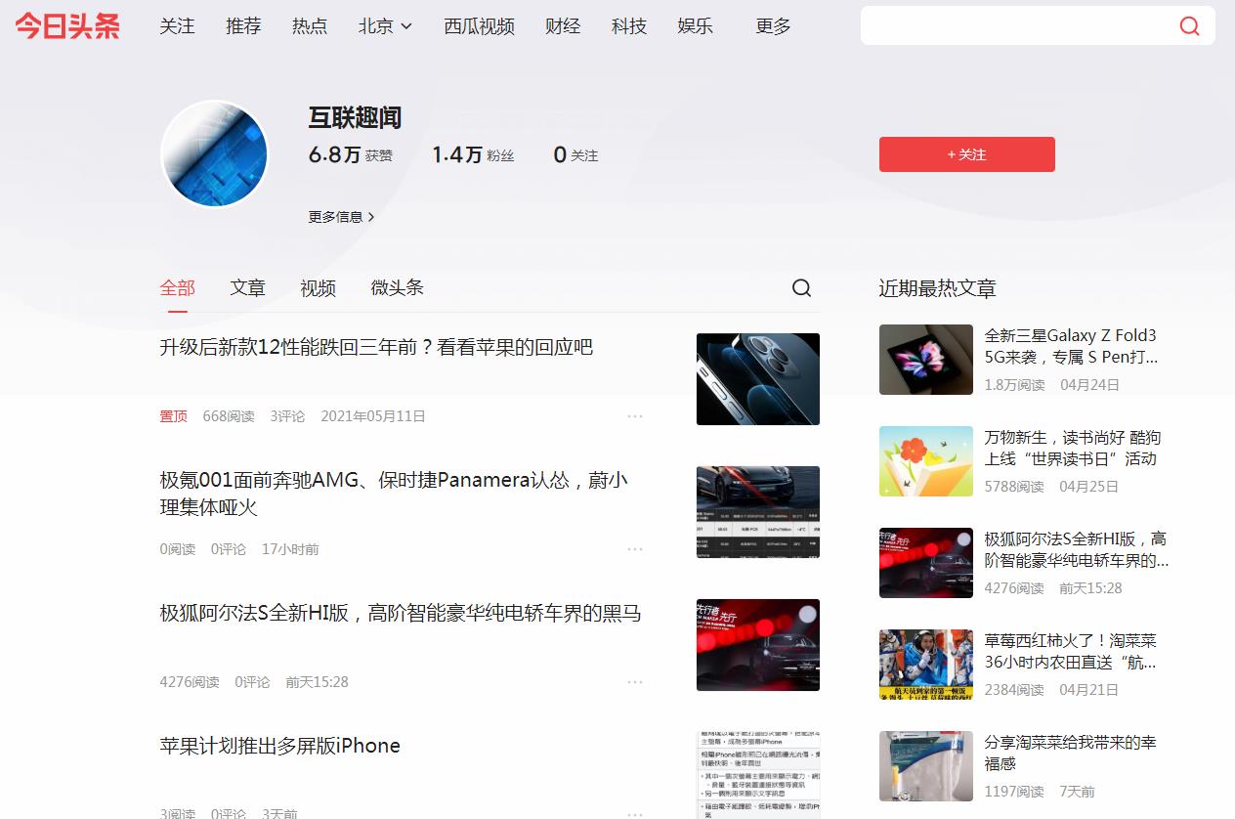Open 热点 channel
1235x819 pixels.
[x=310, y=26]
